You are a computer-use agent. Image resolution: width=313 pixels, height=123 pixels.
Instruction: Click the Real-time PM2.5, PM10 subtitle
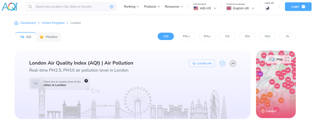coord(79,70)
